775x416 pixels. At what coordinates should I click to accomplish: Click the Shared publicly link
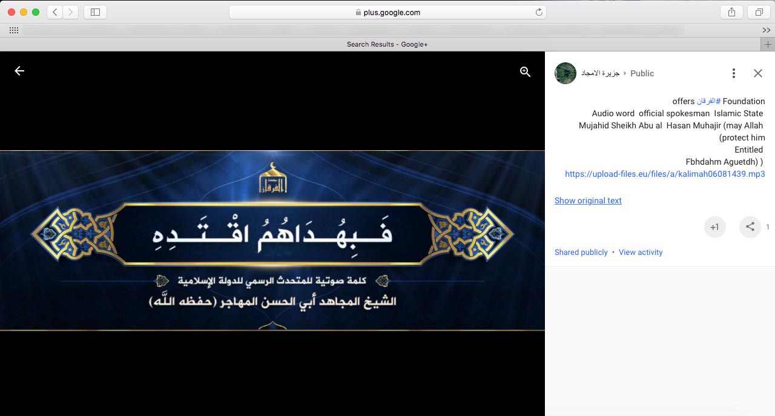pyautogui.click(x=581, y=252)
